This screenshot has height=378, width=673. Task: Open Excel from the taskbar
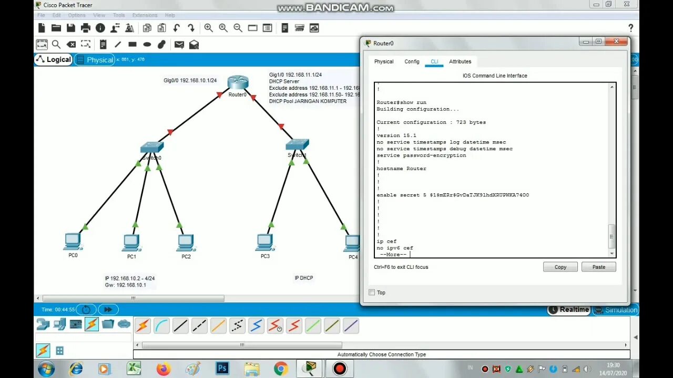click(134, 369)
